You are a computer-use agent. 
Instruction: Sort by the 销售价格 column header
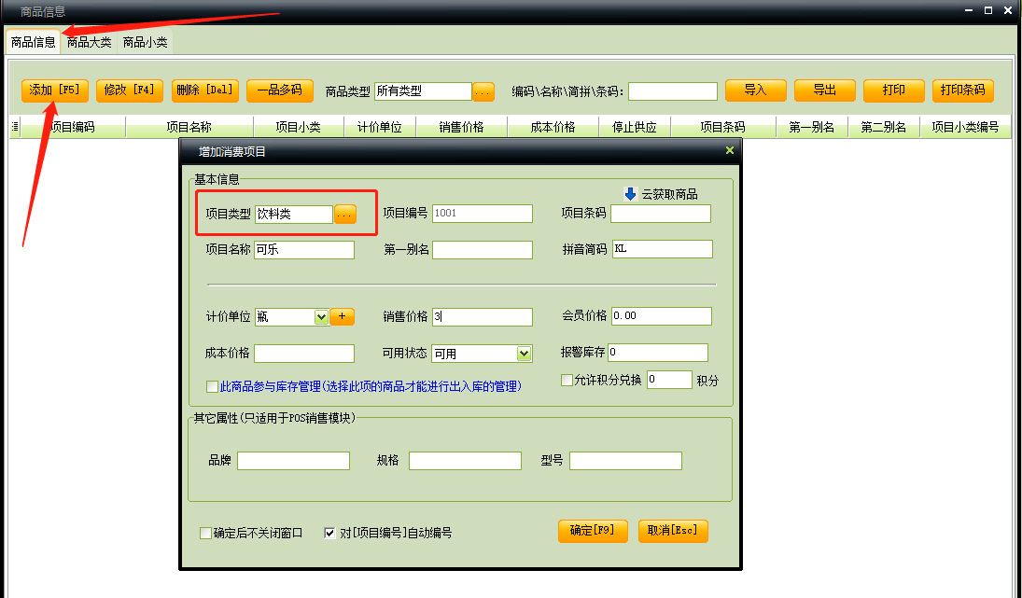461,128
